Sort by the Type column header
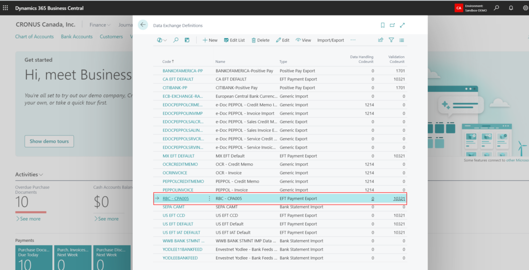The height and width of the screenshot is (270, 529). point(284,62)
